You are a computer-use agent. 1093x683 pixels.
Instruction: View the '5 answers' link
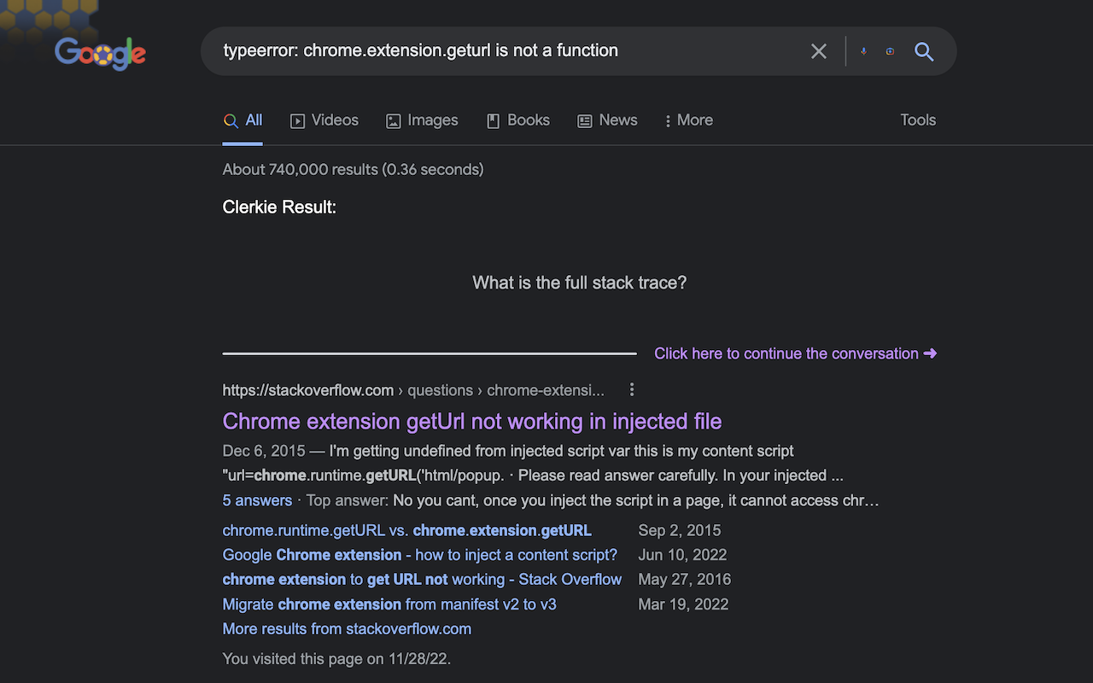point(257,500)
